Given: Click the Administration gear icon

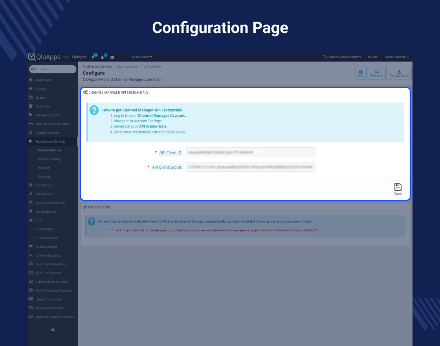Looking at the screenshot, I should pyautogui.click(x=31, y=211).
